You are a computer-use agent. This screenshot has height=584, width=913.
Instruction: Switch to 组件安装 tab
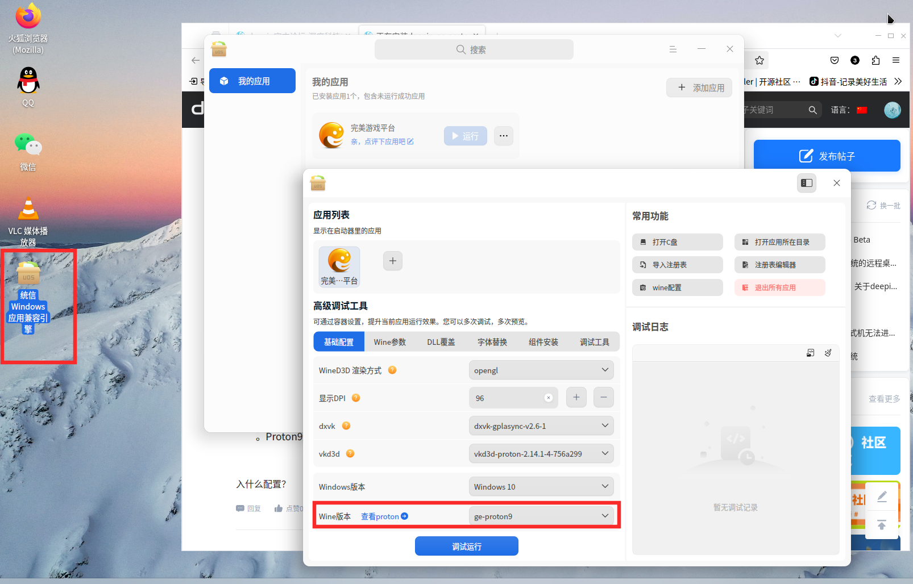[x=543, y=342]
